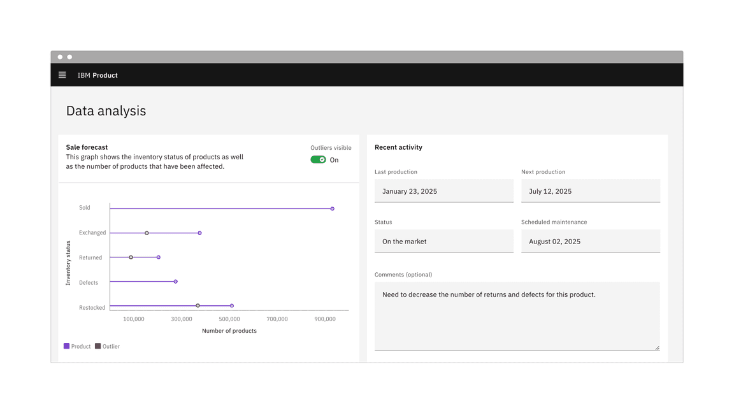The height and width of the screenshot is (413, 734).
Task: Click the Returned outlier gray marker
Action: [131, 257]
